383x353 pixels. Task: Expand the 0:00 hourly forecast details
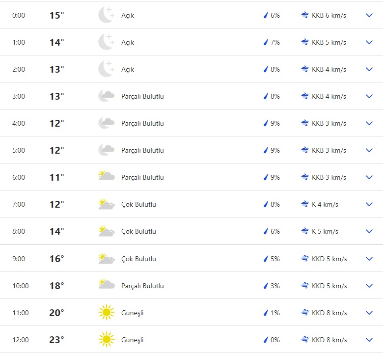point(369,15)
